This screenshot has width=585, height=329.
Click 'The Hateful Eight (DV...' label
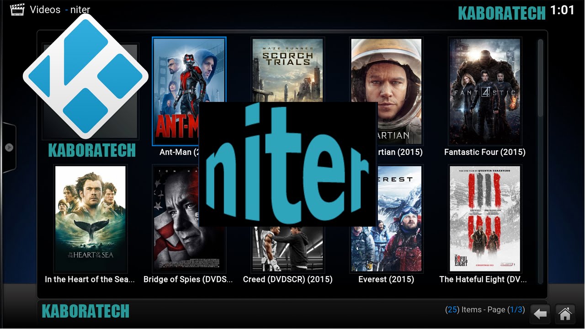click(x=483, y=279)
